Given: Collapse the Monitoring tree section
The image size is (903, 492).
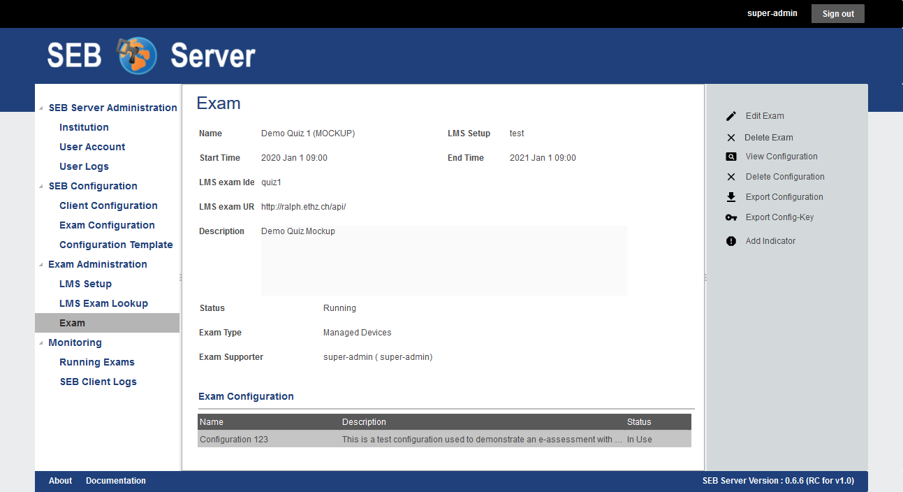Looking at the screenshot, I should (x=41, y=342).
